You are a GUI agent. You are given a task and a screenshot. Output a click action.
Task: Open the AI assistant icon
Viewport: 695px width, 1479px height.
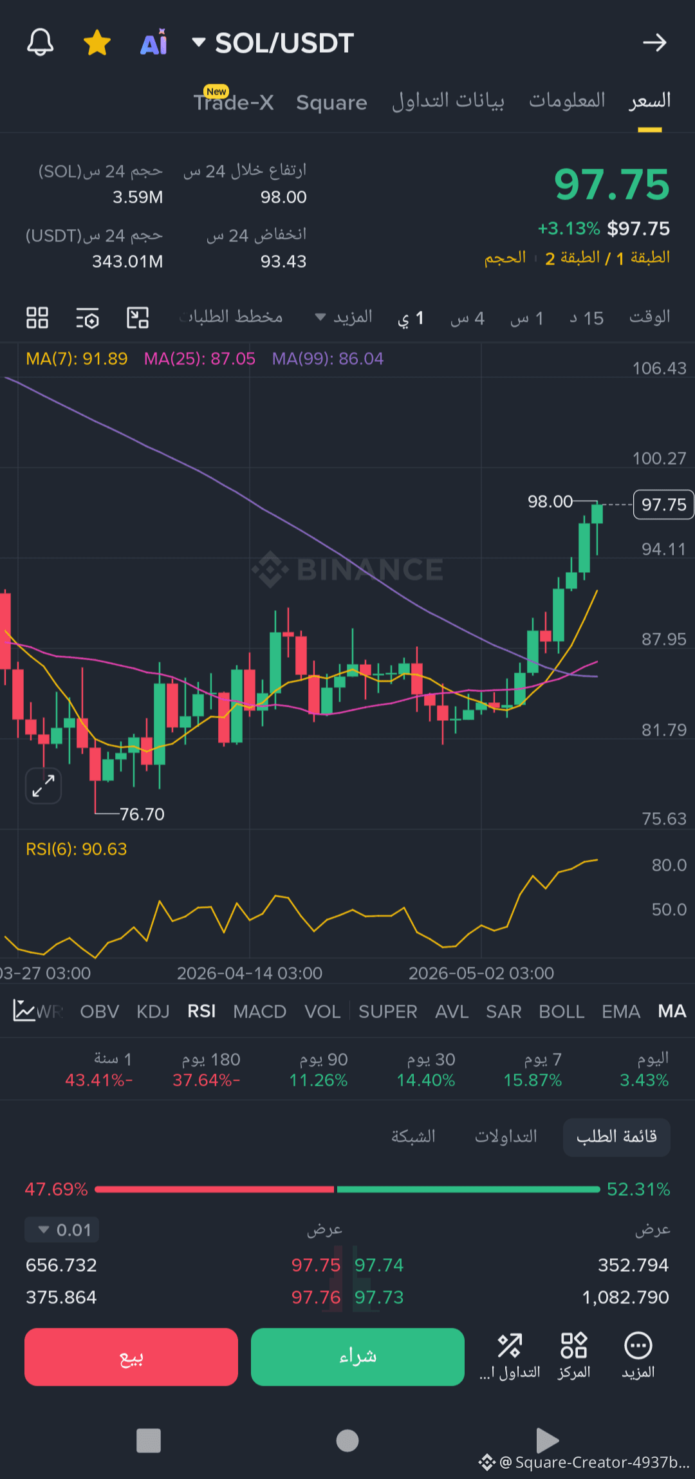click(154, 43)
